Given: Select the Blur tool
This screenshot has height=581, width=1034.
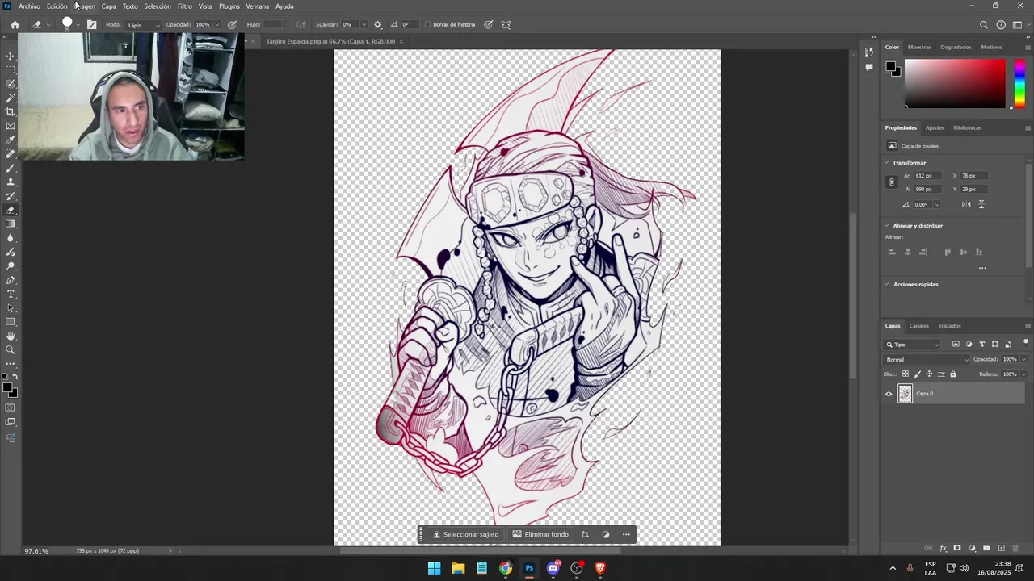Looking at the screenshot, I should 11,238.
